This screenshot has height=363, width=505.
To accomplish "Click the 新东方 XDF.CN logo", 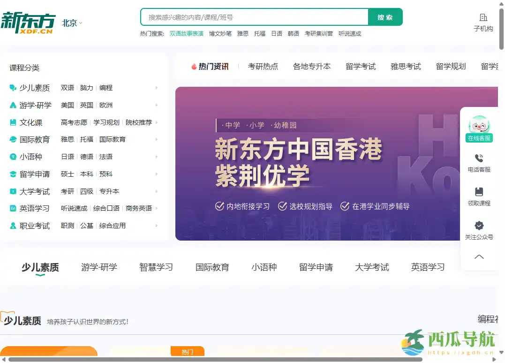I will (29, 20).
